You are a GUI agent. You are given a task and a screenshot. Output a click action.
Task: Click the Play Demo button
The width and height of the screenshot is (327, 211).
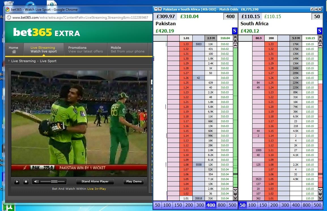pyautogui.click(x=134, y=182)
